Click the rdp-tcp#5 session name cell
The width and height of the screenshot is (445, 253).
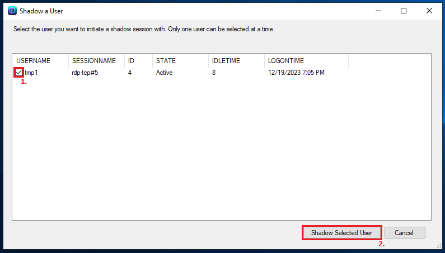tap(85, 73)
